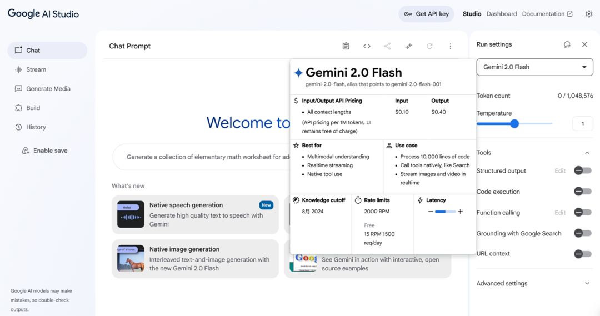Click the New badge on speech card
This screenshot has height=316, width=600.
pos(266,205)
